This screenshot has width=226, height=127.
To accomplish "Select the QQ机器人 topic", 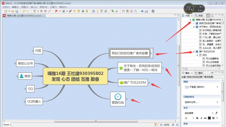I will 34,101.
